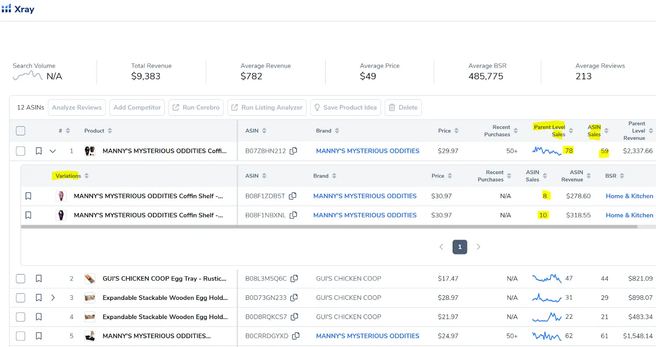Copy ASIN B07Z8HN212 to clipboard
656x347 pixels.
(x=293, y=151)
